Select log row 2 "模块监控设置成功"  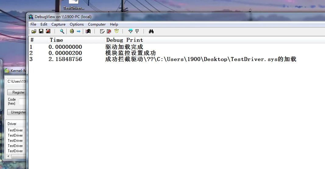point(177,53)
